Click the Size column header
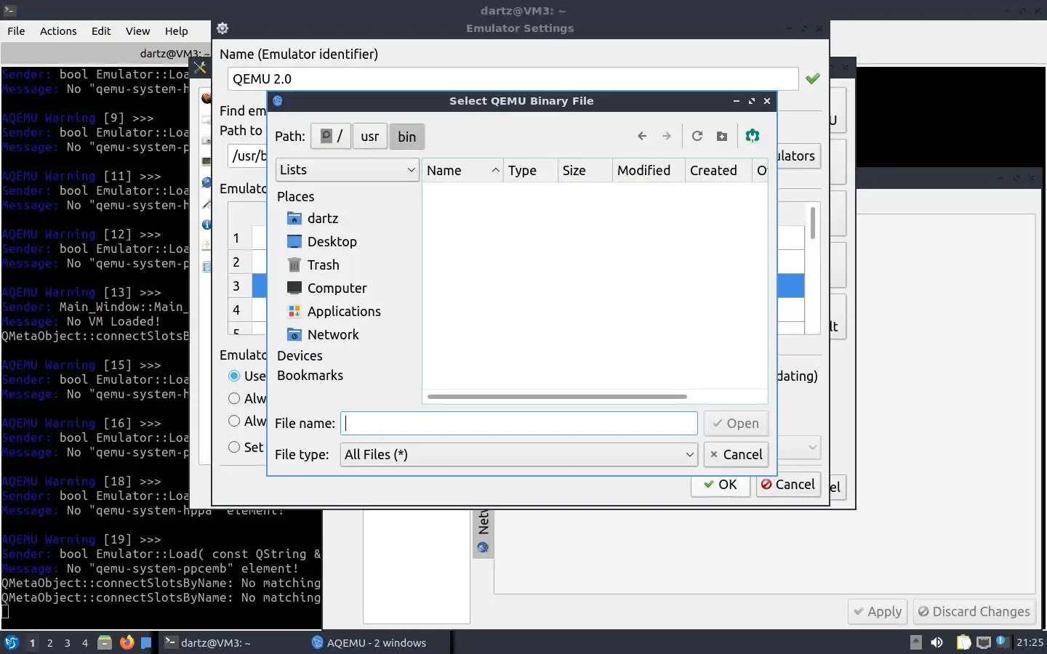This screenshot has width=1047, height=654. [x=585, y=170]
